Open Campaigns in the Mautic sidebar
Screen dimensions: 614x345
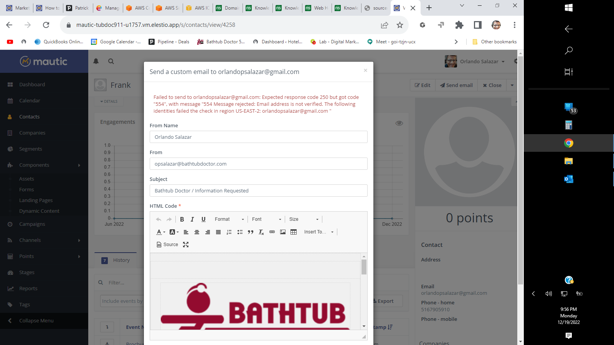click(x=32, y=224)
